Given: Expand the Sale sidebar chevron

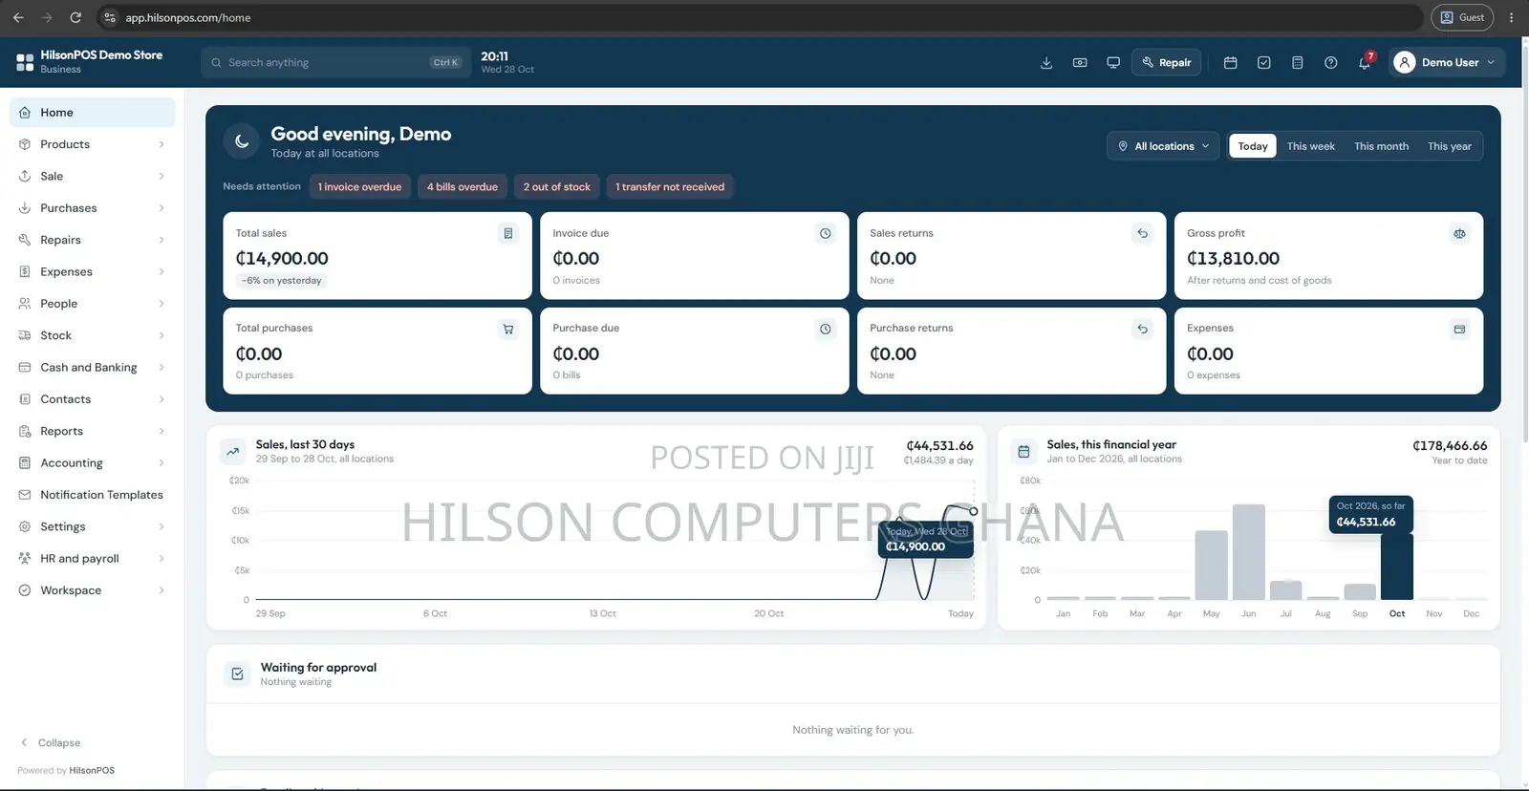Looking at the screenshot, I should (x=162, y=177).
